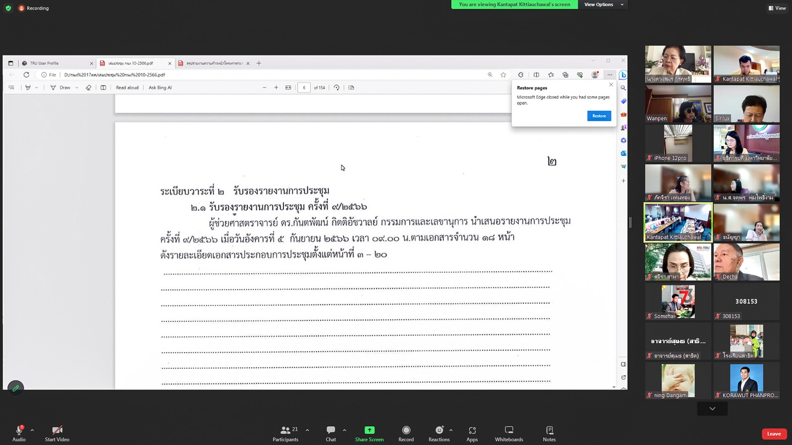Open Zoom Notes

pos(549,432)
